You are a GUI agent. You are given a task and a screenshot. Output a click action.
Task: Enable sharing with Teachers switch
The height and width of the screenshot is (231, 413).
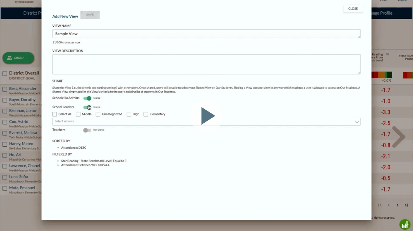[87, 130]
